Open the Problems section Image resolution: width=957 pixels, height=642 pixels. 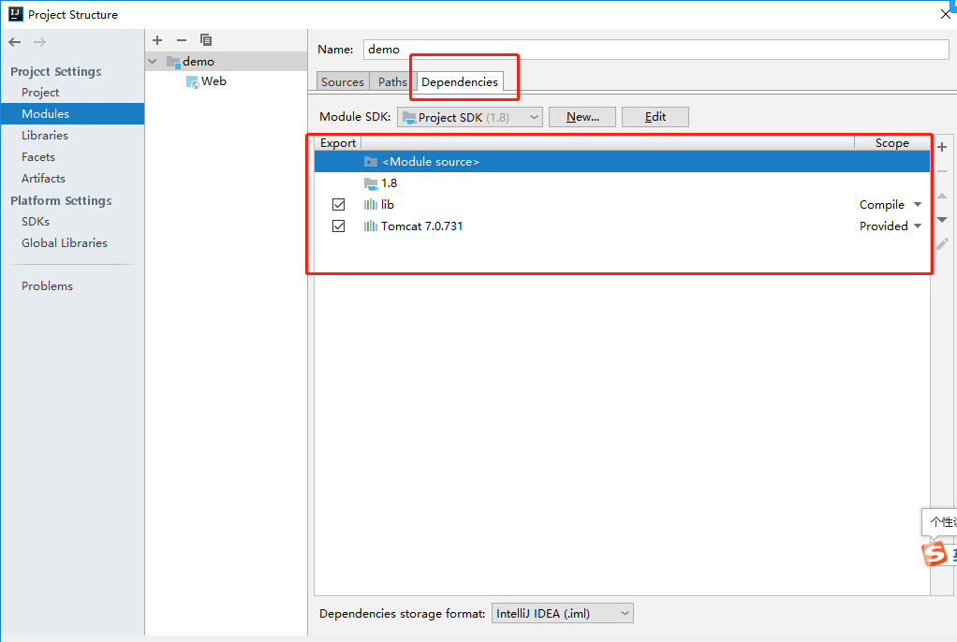(x=47, y=286)
